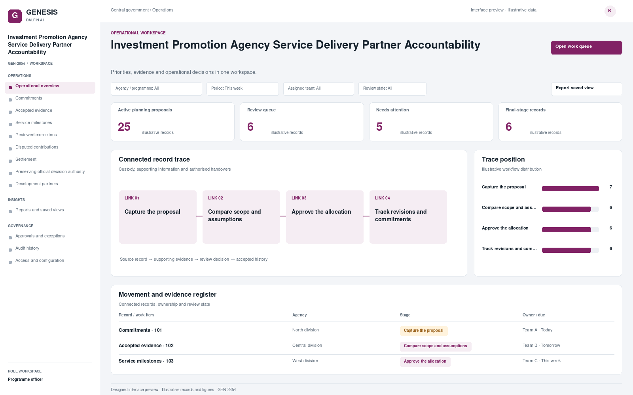The width and height of the screenshot is (633, 395).
Task: Open the Review queue card
Action: pos(302,122)
